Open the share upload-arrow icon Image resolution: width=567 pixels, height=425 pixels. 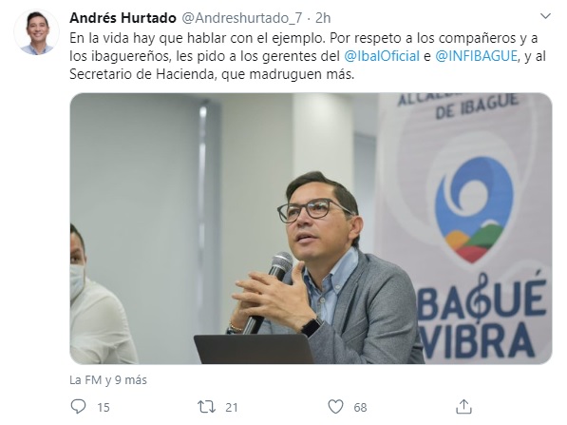tap(463, 406)
